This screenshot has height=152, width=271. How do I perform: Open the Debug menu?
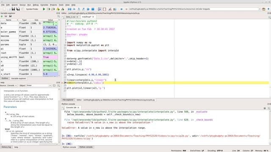click(36, 5)
